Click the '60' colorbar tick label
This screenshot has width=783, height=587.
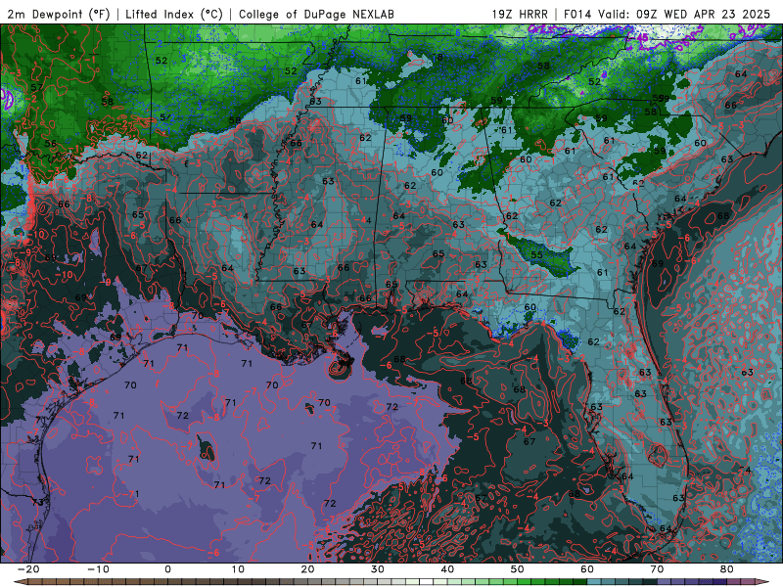tap(587, 569)
